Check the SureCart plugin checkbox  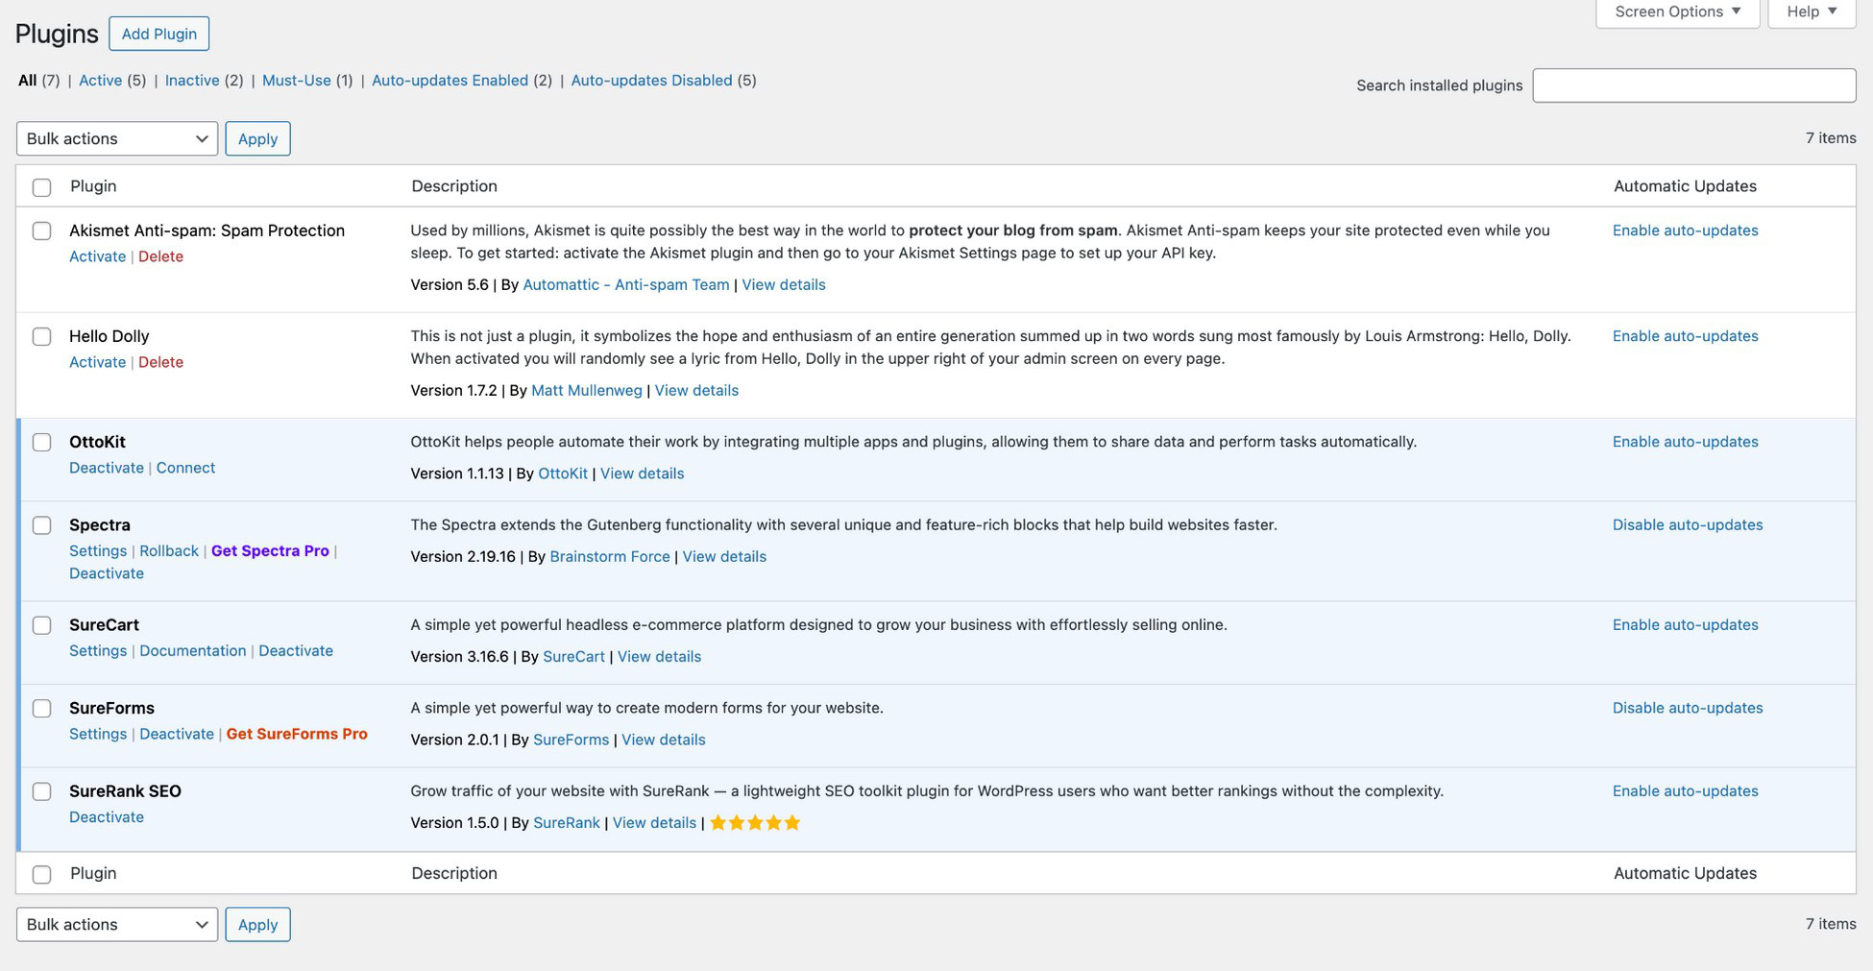tap(42, 625)
